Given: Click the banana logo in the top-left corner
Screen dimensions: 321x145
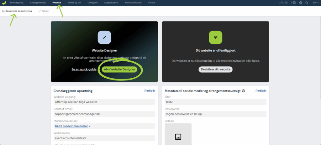Looking at the screenshot, I should [4, 3].
